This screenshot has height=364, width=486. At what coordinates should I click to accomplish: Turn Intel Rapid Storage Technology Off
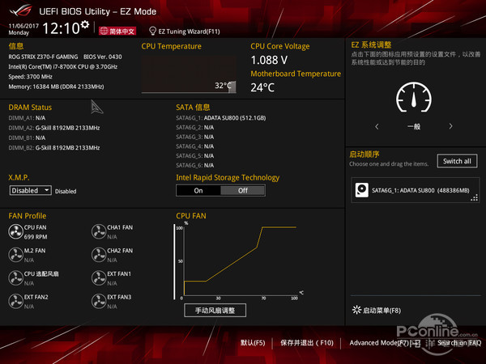coord(243,191)
